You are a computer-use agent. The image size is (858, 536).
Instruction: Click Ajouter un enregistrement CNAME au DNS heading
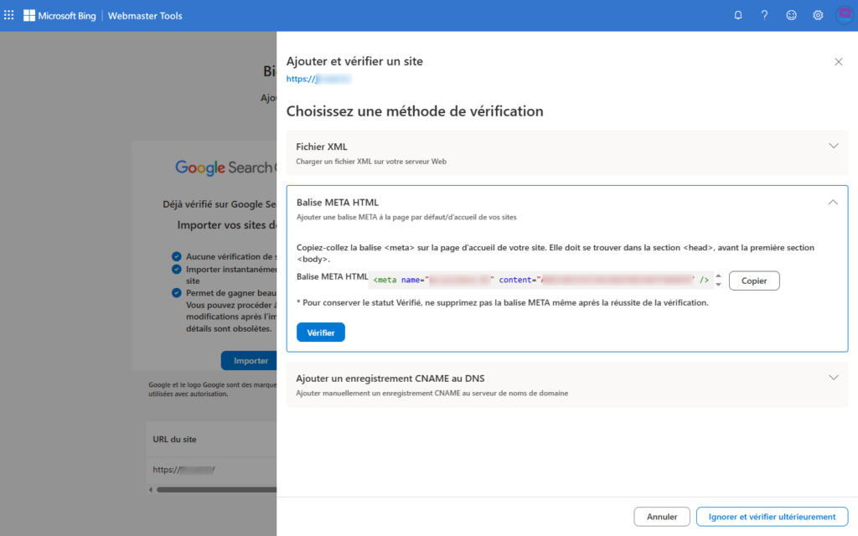390,379
